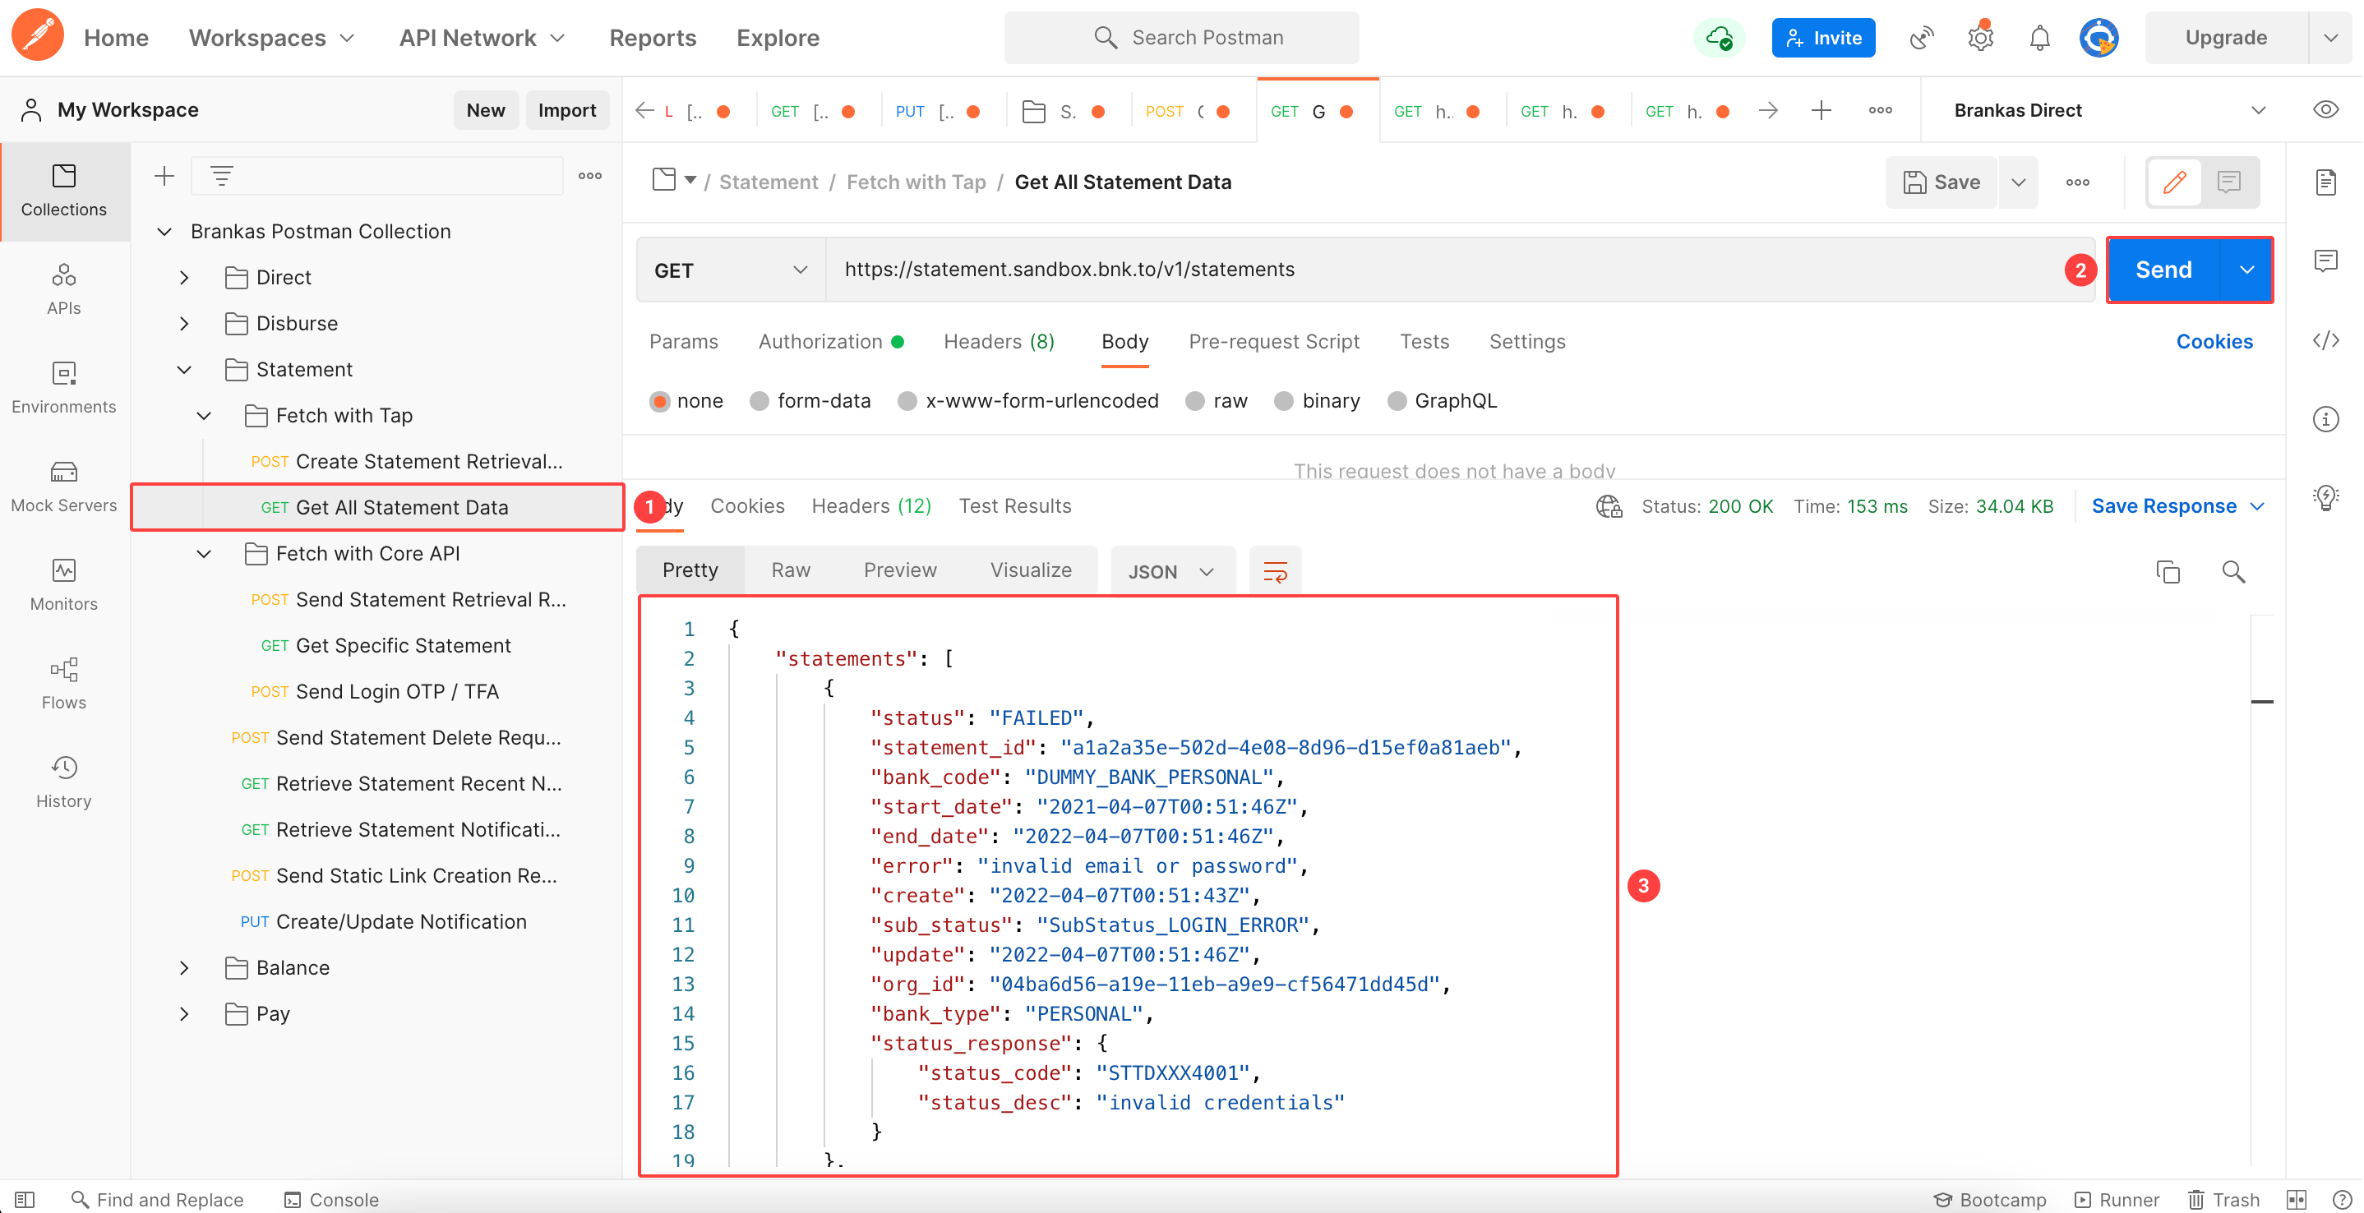Expand the Balance folder
2364x1213 pixels.
click(184, 967)
